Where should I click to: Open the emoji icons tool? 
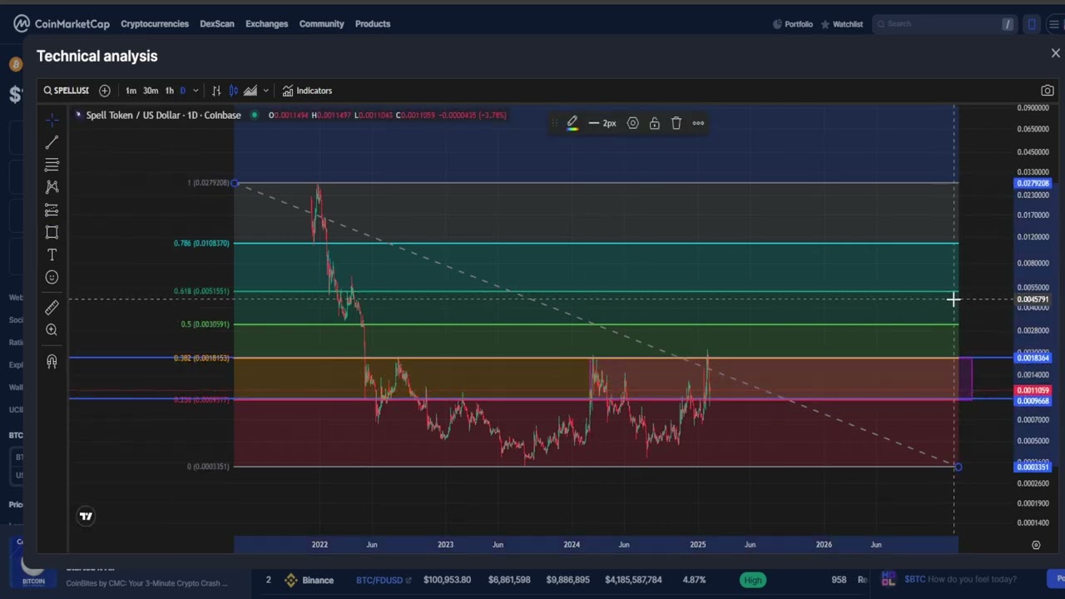[52, 277]
